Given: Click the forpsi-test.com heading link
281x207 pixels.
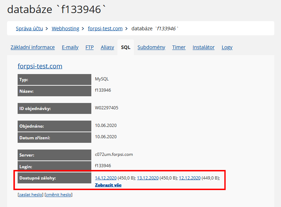Looking at the screenshot, I should (40, 66).
